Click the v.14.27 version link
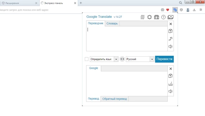This screenshot has width=205, height=116. pyautogui.click(x=118, y=17)
